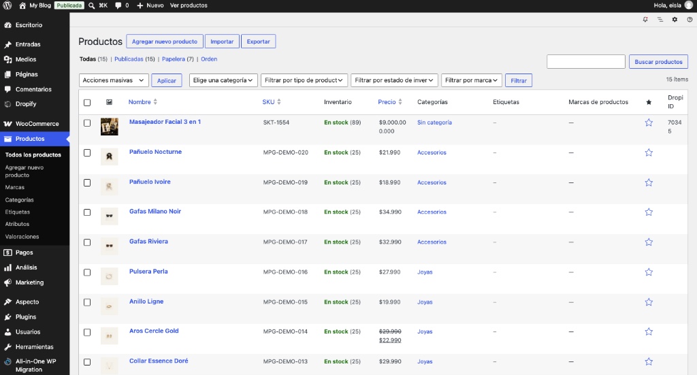Click the plus Nuevo icon
Screen dimensions: 697x375
pos(140,5)
